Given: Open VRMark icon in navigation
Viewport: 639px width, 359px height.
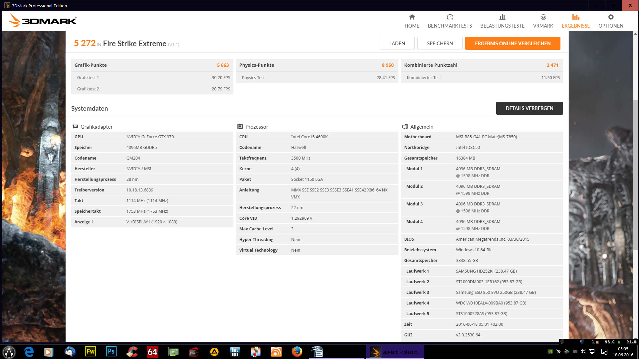Looking at the screenshot, I should [543, 17].
